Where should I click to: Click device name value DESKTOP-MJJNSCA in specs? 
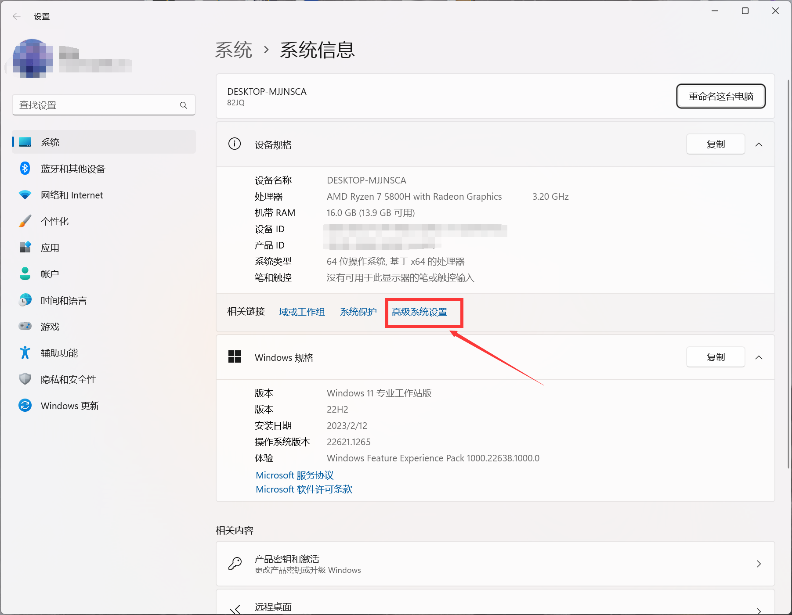click(x=366, y=180)
